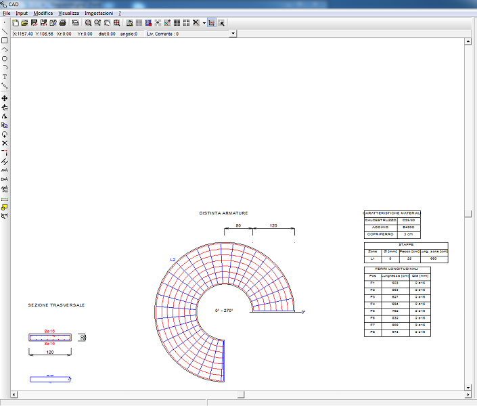The image size is (477, 406).
Task: Select the Arc drawing tool
Action: [x=5, y=68]
